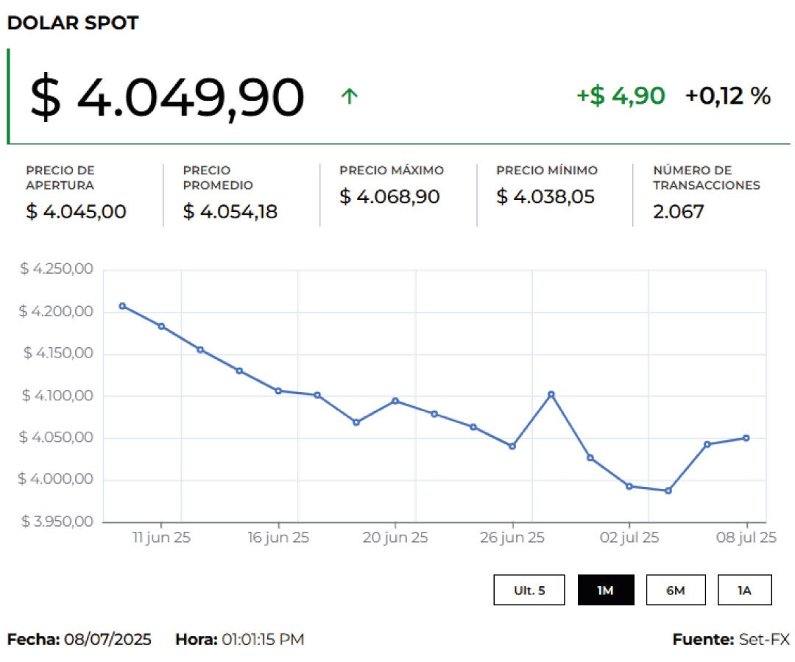
Task: Click the +$ 4,90 change value
Action: [x=621, y=96]
